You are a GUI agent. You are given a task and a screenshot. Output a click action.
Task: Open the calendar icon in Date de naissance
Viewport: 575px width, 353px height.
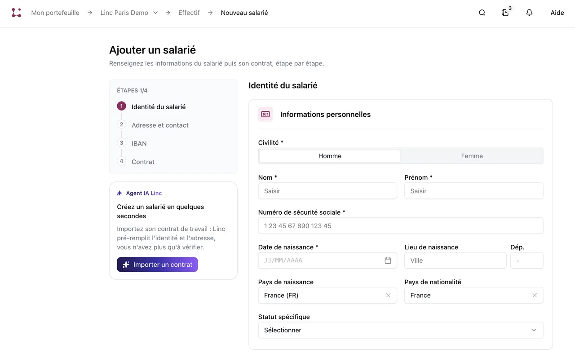(x=388, y=260)
